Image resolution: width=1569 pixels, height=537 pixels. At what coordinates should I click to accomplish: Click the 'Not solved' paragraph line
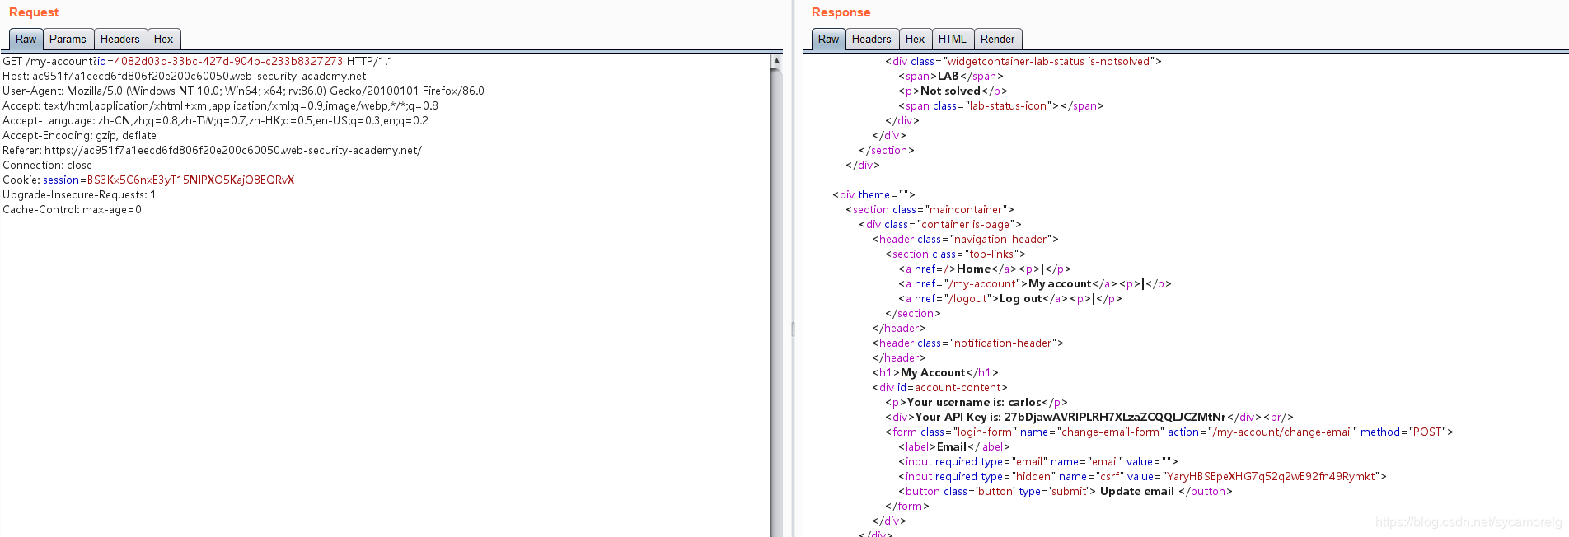pyautogui.click(x=953, y=91)
